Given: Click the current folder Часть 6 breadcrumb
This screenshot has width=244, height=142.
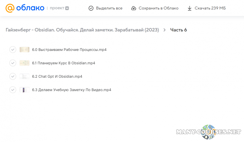Looking at the screenshot, I should (178, 30).
